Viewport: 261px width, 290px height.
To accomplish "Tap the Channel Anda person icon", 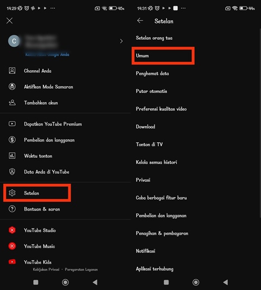I will point(12,71).
